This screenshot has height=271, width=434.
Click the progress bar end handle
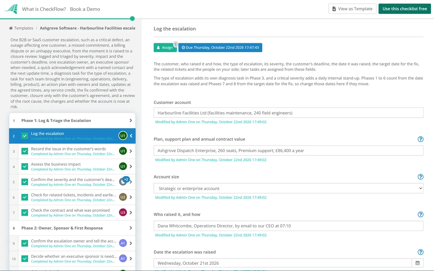point(132,19)
